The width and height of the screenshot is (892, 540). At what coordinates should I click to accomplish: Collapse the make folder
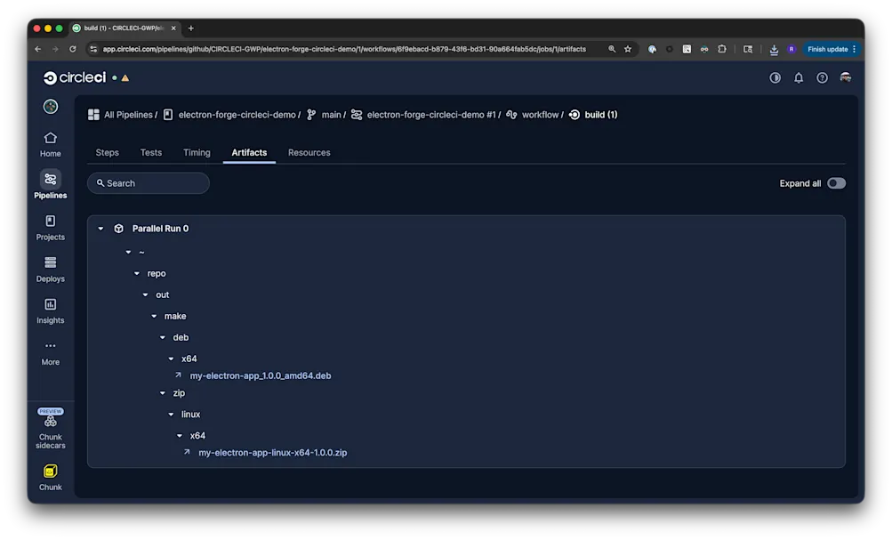[154, 317]
